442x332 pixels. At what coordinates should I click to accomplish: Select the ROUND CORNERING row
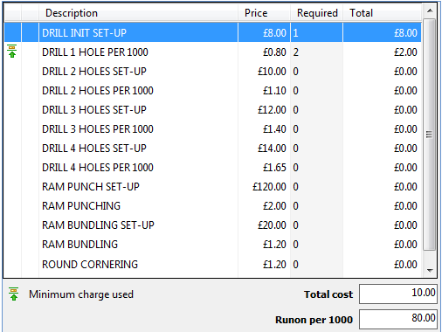213,264
